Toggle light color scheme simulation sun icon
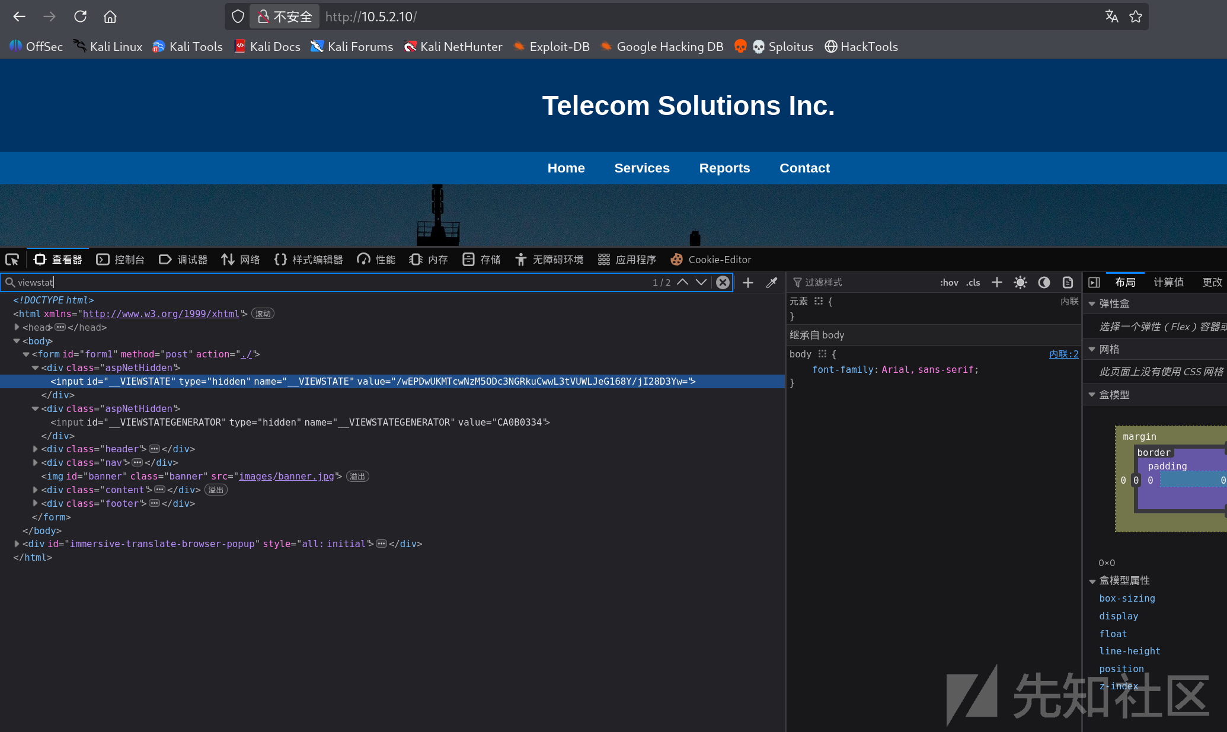 click(x=1020, y=282)
